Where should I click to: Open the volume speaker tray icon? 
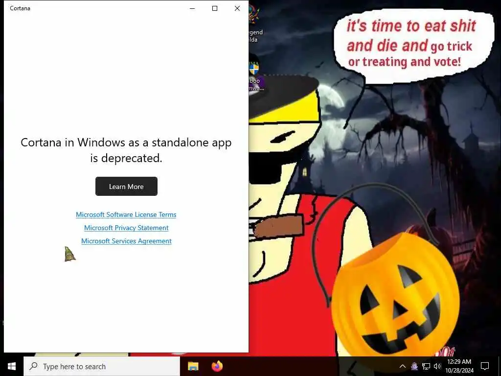437,366
